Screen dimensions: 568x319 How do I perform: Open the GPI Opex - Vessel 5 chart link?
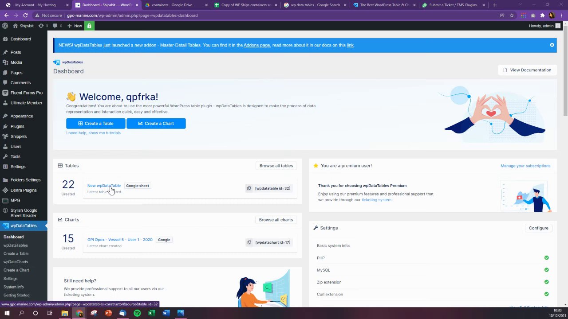(x=120, y=240)
